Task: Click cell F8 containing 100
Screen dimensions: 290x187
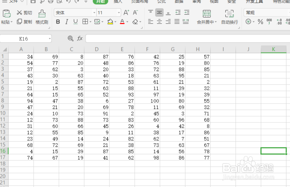Action: click(x=147, y=101)
